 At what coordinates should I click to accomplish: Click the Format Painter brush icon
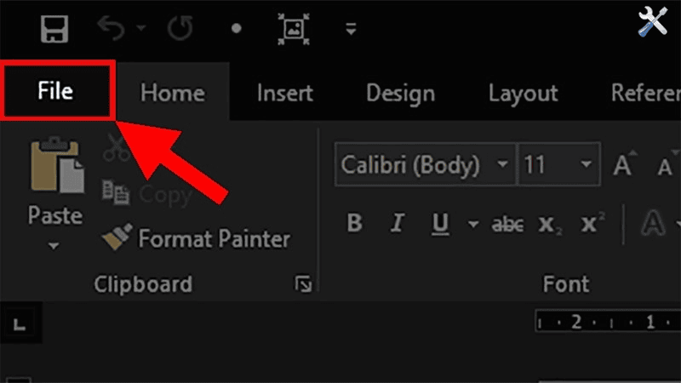[115, 238]
